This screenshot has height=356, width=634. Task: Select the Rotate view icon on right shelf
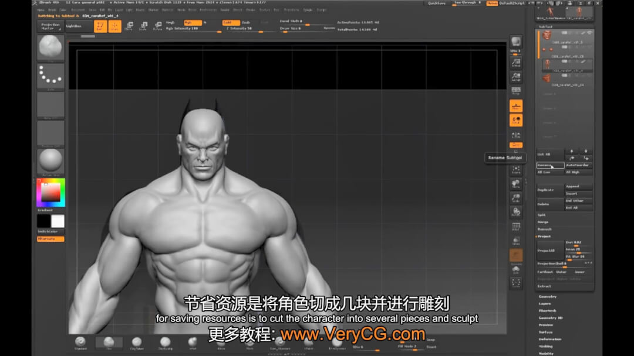point(516,211)
